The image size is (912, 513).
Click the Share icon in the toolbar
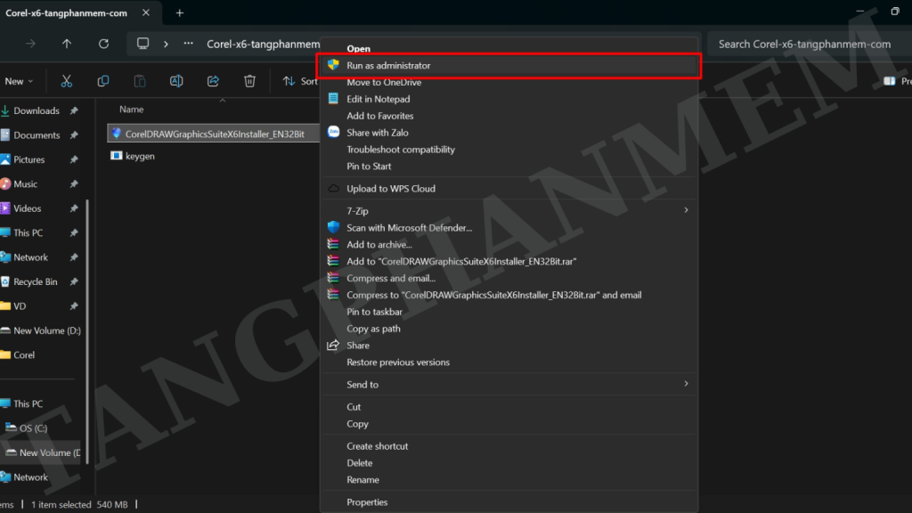213,81
